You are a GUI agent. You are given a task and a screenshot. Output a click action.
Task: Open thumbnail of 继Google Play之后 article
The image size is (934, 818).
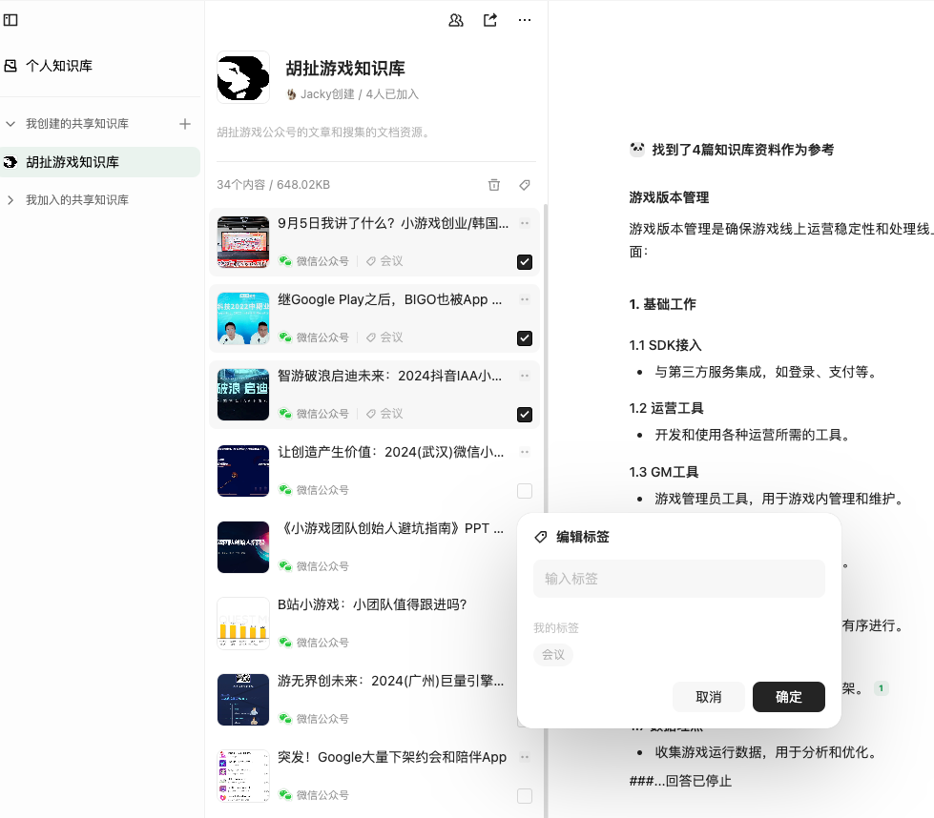(x=243, y=318)
